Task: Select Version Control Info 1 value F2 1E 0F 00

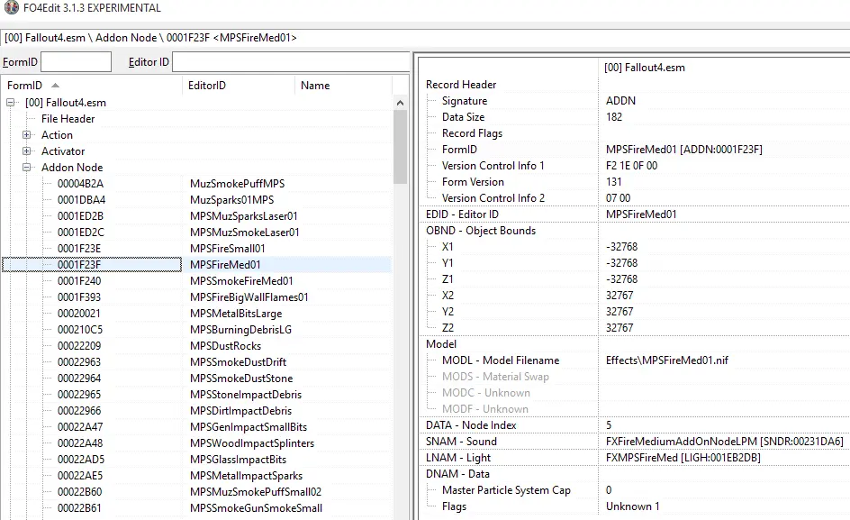Action: point(631,166)
